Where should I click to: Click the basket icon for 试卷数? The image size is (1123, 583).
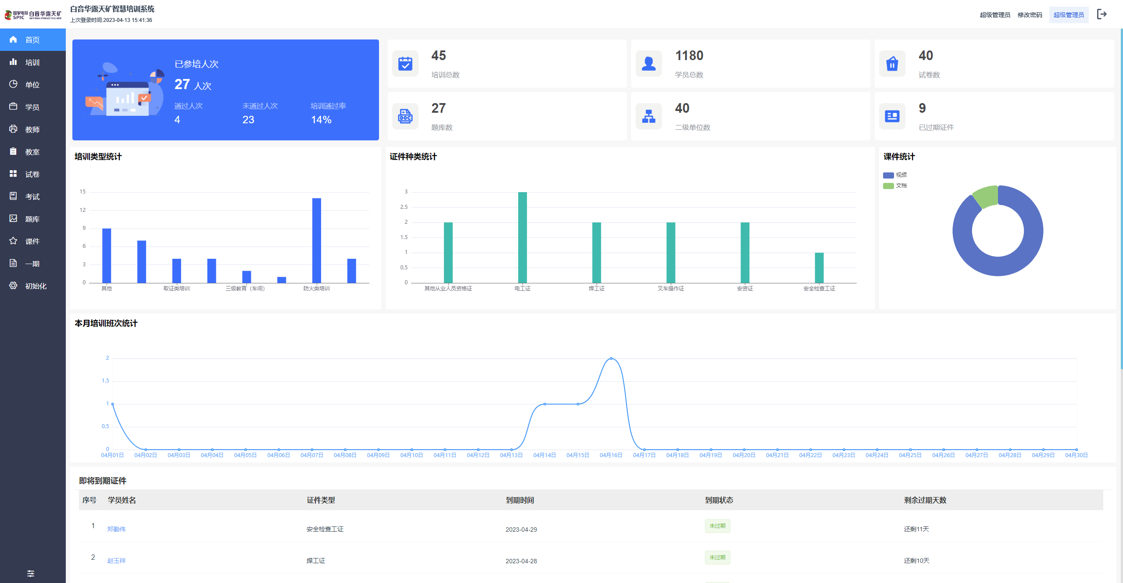click(892, 64)
